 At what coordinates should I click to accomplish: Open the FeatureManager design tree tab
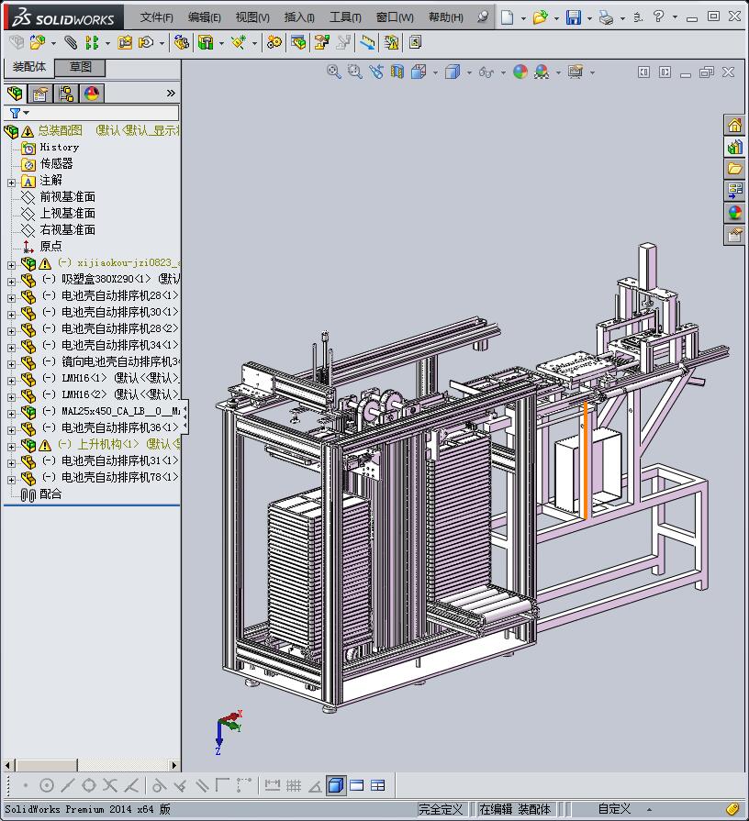[15, 94]
